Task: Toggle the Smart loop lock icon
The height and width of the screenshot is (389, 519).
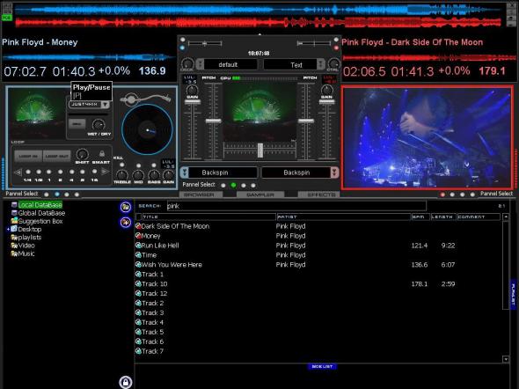Action: click(102, 154)
